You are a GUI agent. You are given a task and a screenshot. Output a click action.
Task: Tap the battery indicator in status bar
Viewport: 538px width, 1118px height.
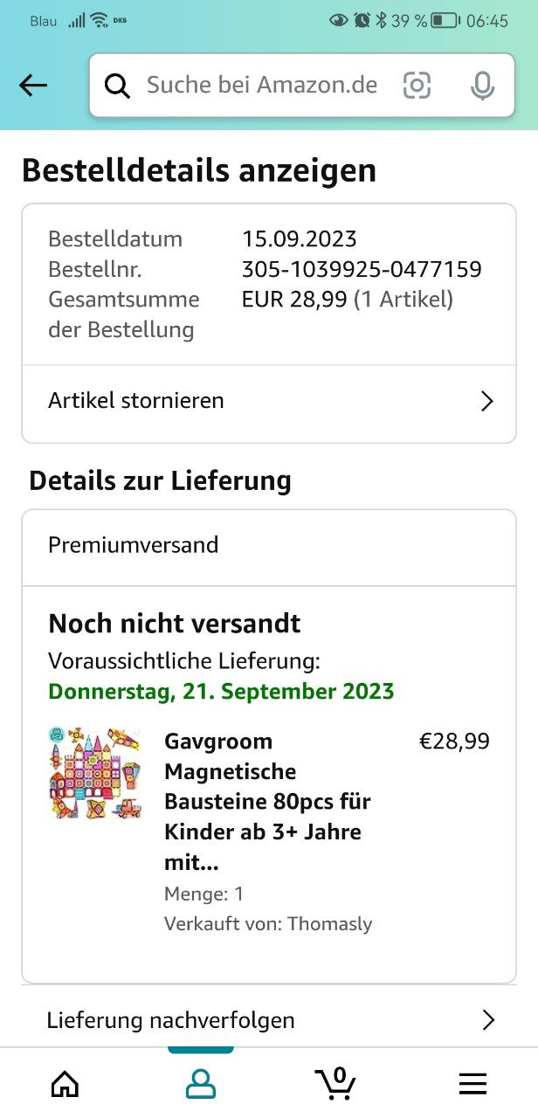[445, 20]
